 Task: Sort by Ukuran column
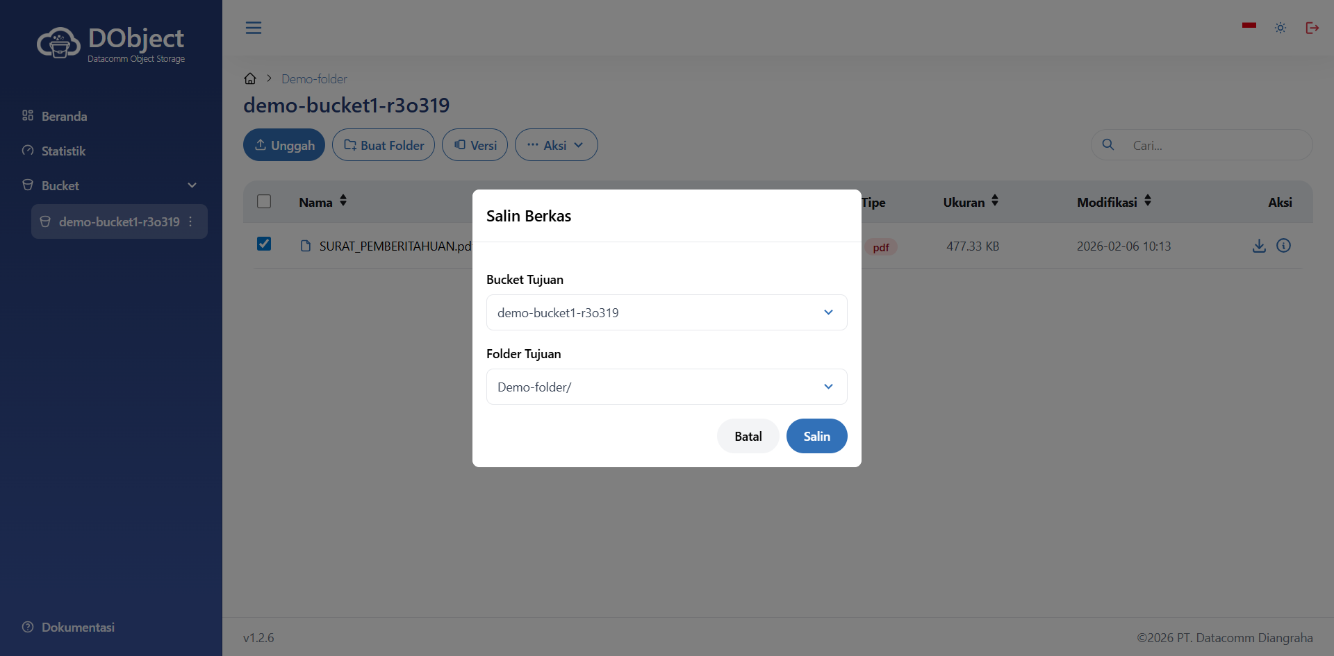coord(995,201)
